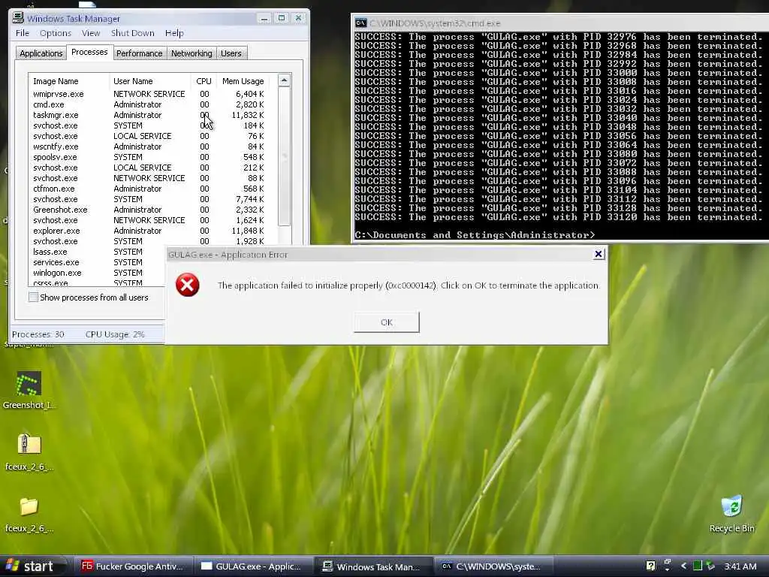
Task: Expand hidden tray icons arrow
Action: coord(683,566)
